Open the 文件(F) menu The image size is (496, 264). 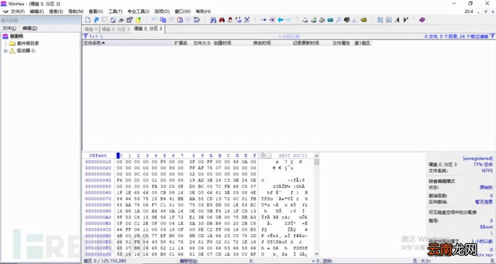(x=17, y=11)
